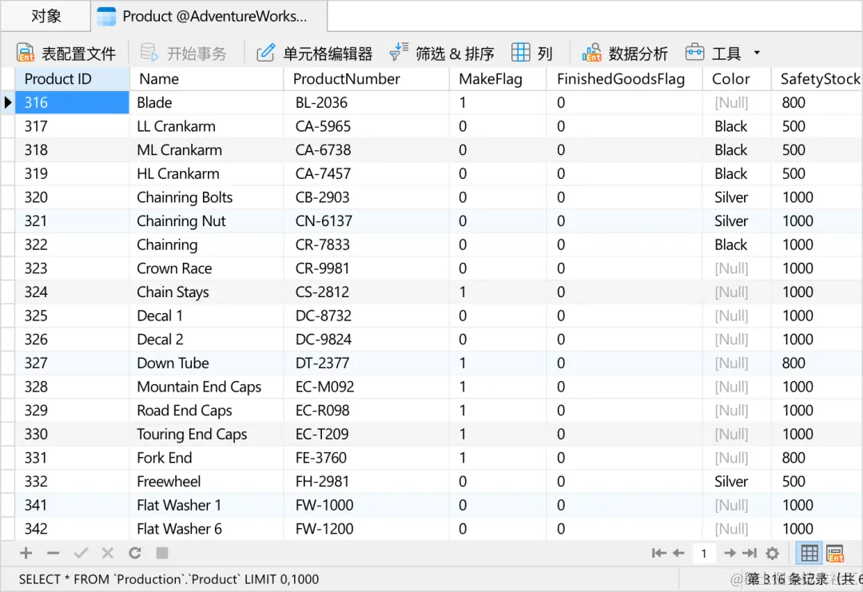
Task: Switch to the 对象 tab
Action: [x=46, y=16]
